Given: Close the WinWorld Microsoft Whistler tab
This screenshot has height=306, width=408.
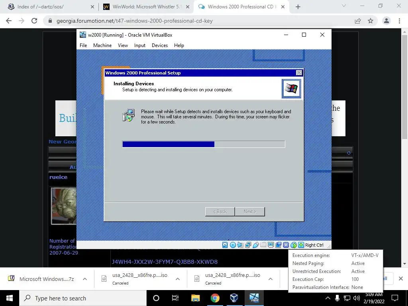Looking at the screenshot, I should (x=188, y=7).
